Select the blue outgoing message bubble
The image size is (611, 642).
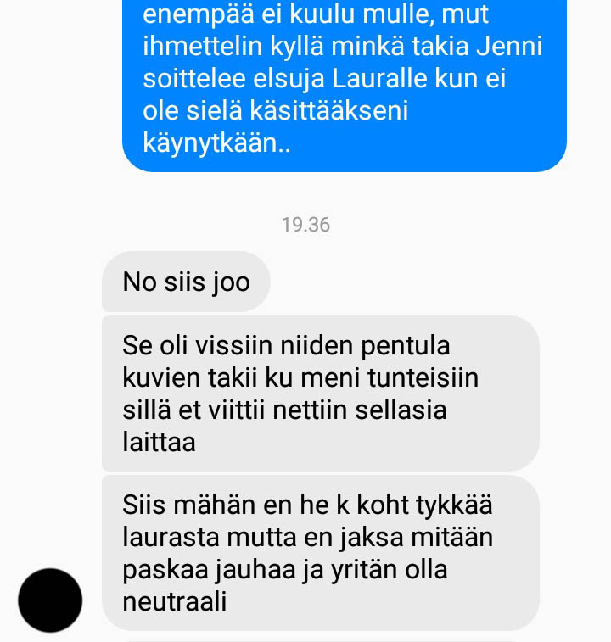(345, 86)
